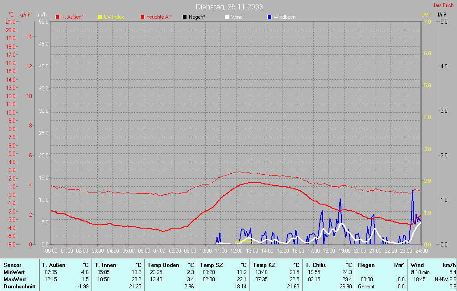The image size is (457, 291).
Task: Click the MaxWert row header
Action: [x=15, y=279]
